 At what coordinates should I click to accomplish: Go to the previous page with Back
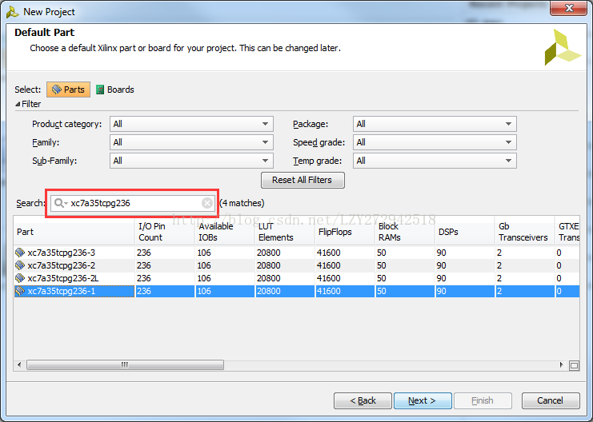click(363, 400)
